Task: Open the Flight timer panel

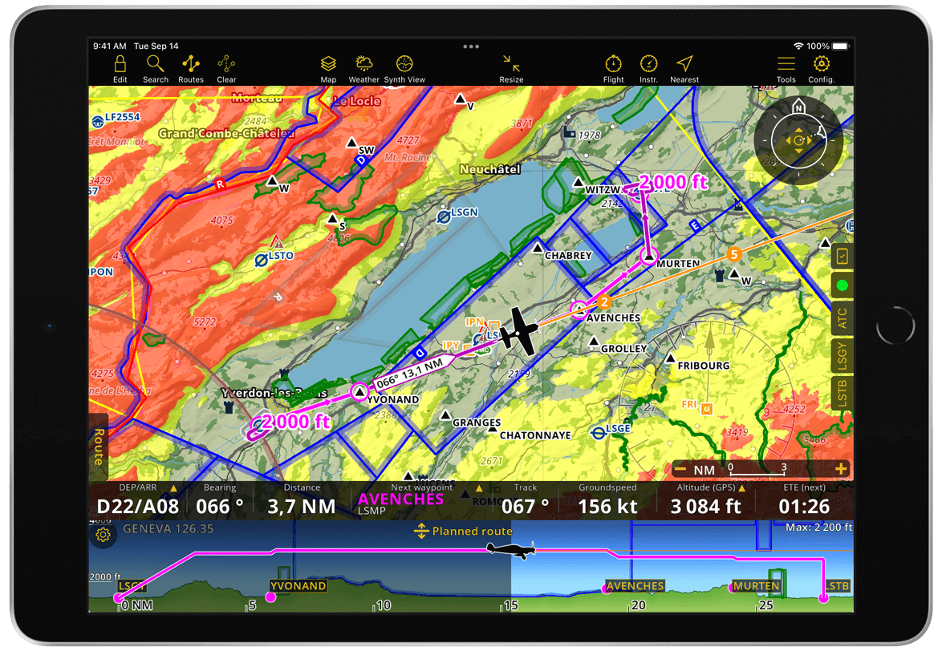Action: (x=614, y=68)
